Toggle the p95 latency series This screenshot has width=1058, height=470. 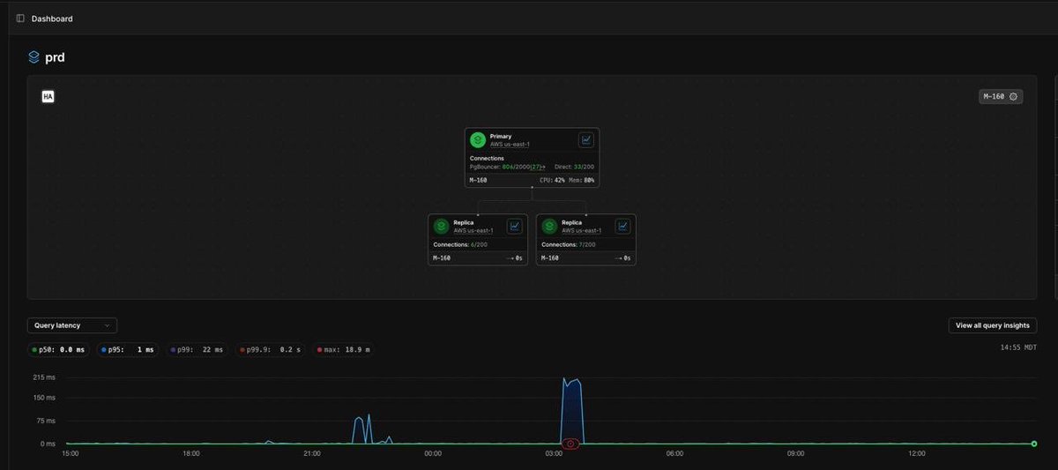click(128, 350)
